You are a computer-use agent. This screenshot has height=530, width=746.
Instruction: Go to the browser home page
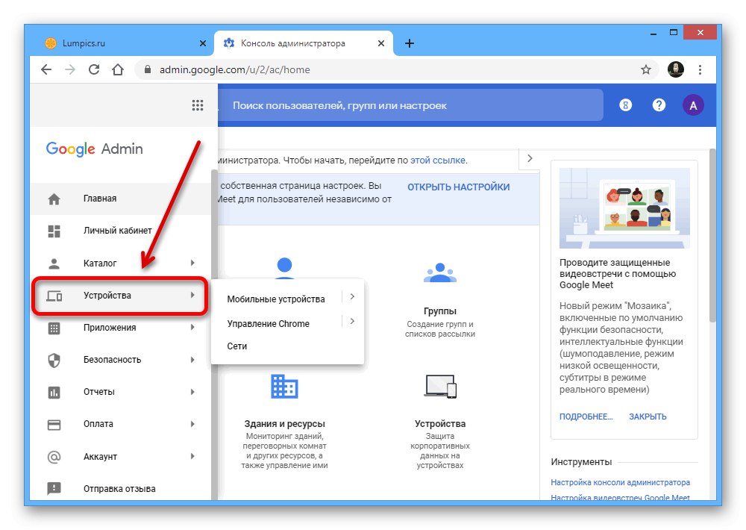click(118, 69)
